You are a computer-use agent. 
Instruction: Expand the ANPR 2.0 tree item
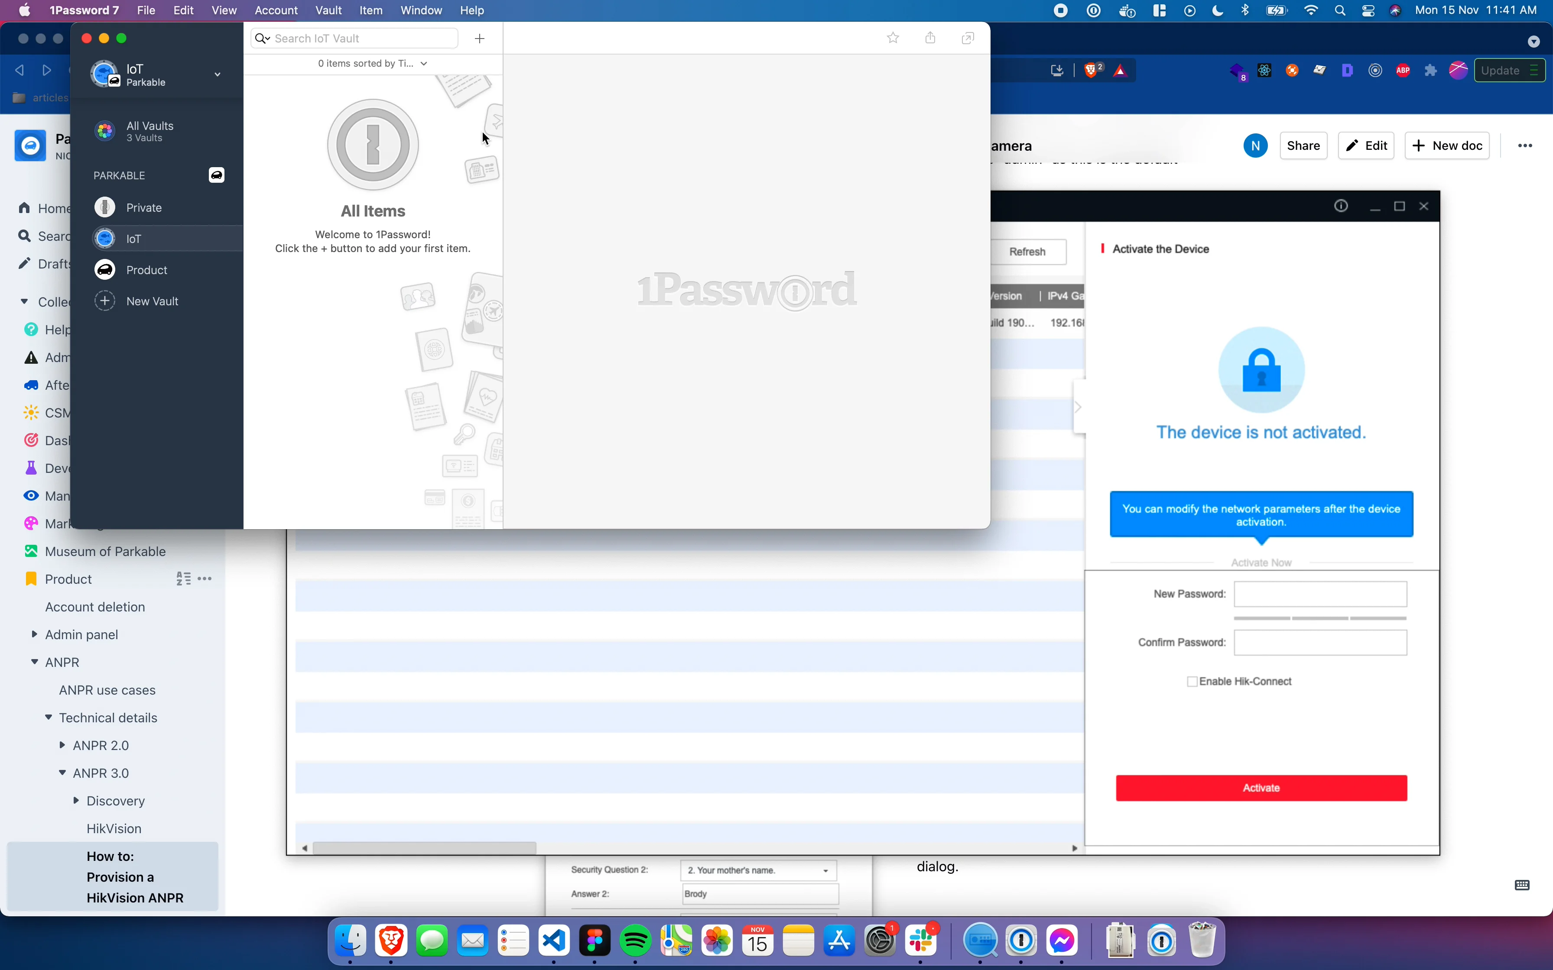click(62, 745)
